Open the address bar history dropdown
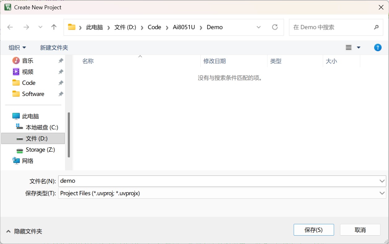Screen dimensions: 389x244 (259, 27)
